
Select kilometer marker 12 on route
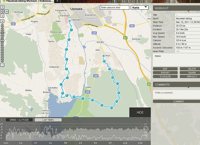[92, 100]
